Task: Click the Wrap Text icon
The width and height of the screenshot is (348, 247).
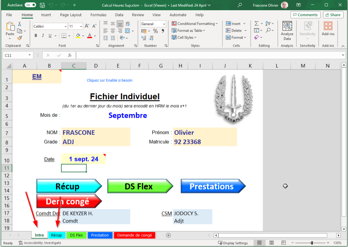Action: [128, 24]
